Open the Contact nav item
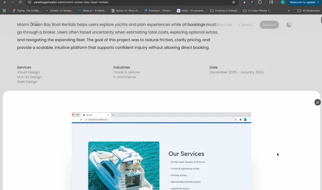Screen dimensions: 322x190 click(246, 25)
